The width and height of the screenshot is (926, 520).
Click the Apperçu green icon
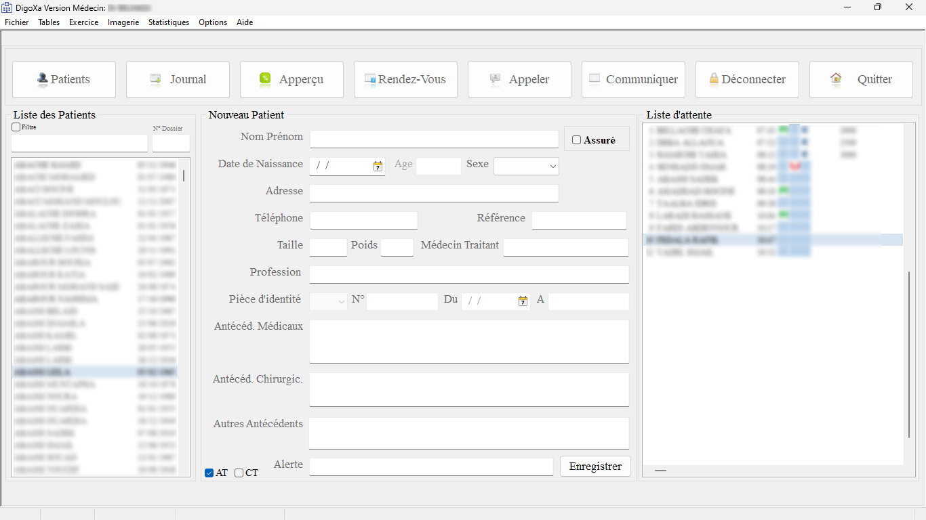[265, 79]
